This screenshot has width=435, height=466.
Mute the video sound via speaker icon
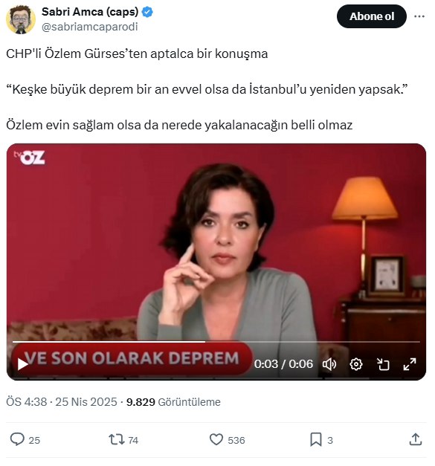(x=329, y=364)
